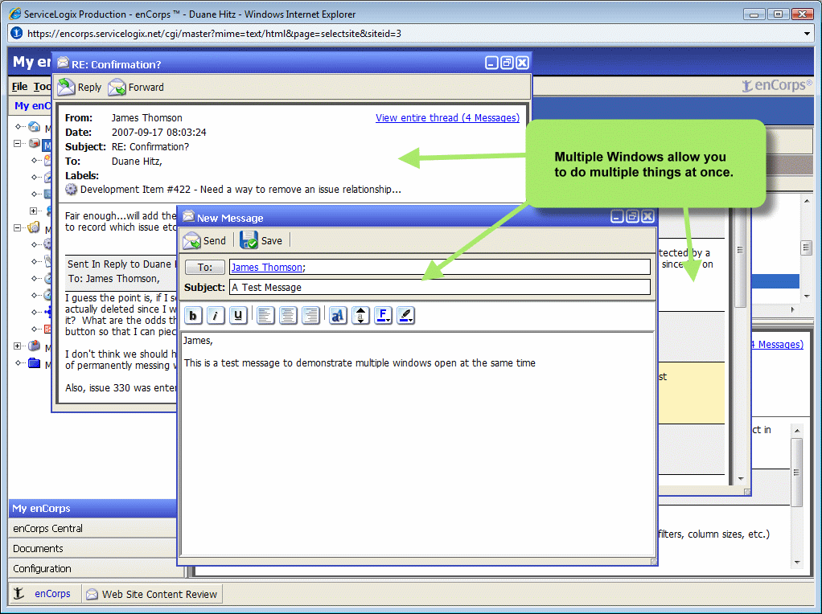822x614 pixels.
Task: Toggle bold formatting in the message editor
Action: click(193, 315)
